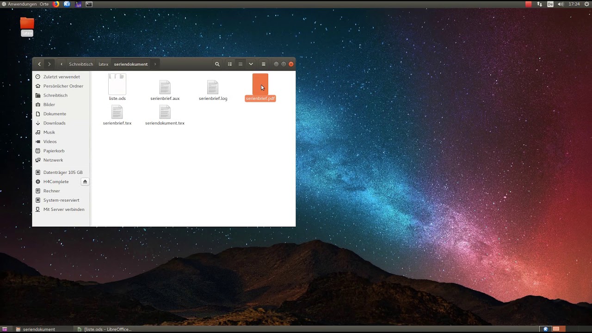Screen dimensions: 592x333
Task: Open the sound volume indicator
Action: pos(561,4)
